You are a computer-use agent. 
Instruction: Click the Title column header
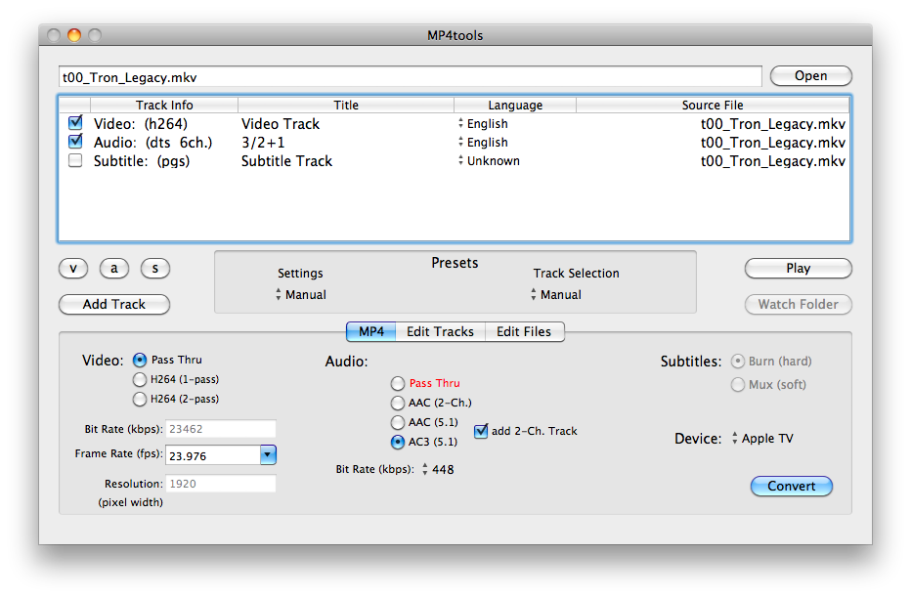(x=346, y=106)
